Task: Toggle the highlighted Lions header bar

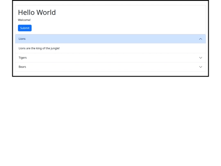Action: pos(110,39)
